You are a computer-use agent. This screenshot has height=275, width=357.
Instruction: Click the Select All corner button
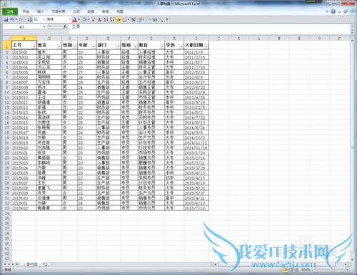[7, 38]
